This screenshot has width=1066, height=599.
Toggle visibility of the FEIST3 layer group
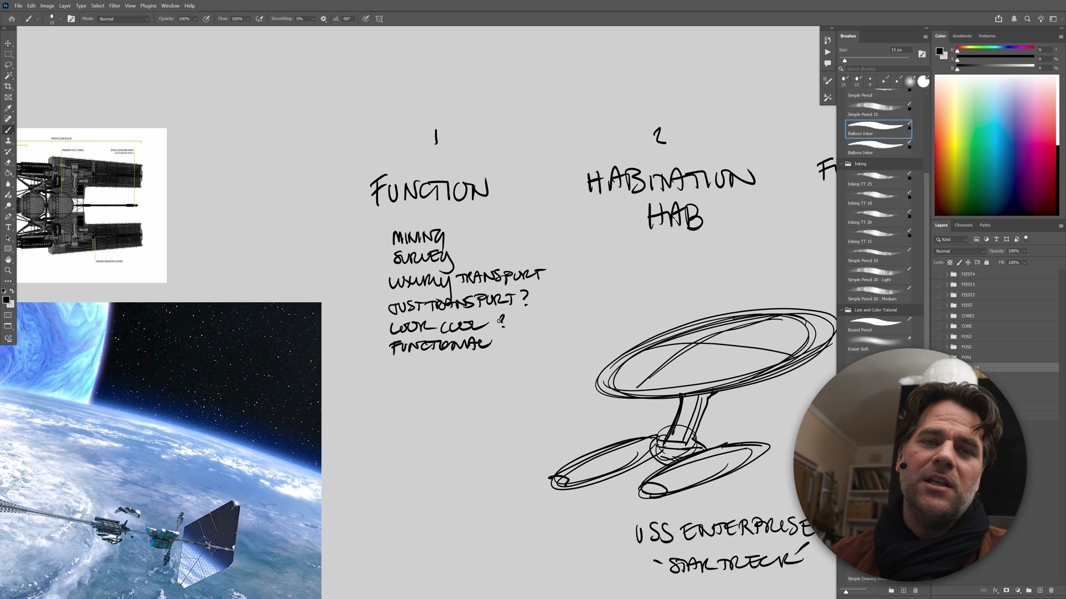pos(938,285)
